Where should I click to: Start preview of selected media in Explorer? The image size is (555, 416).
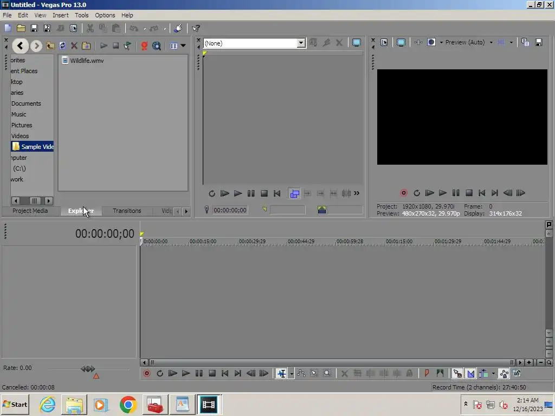(104, 45)
